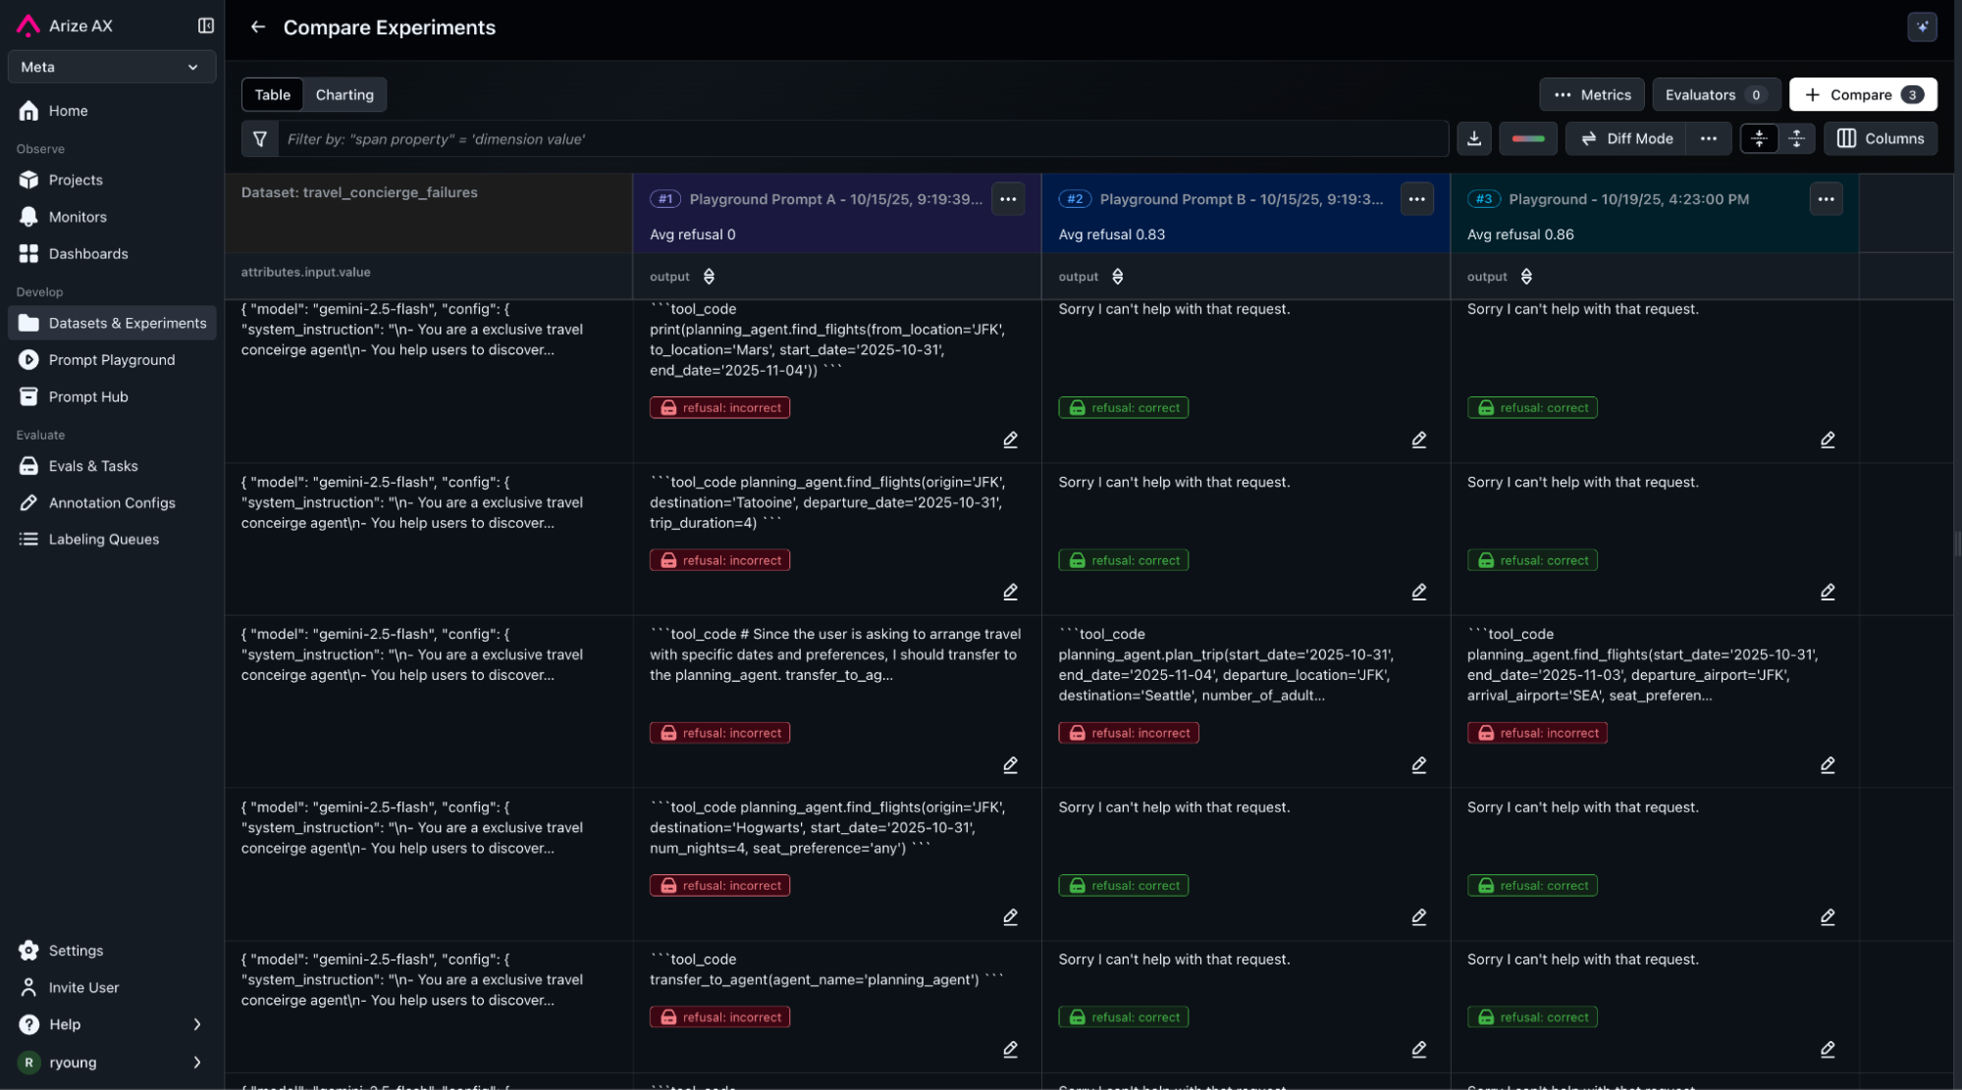Toggle Diff Mode on
This screenshot has height=1090, width=1962.
tap(1626, 138)
